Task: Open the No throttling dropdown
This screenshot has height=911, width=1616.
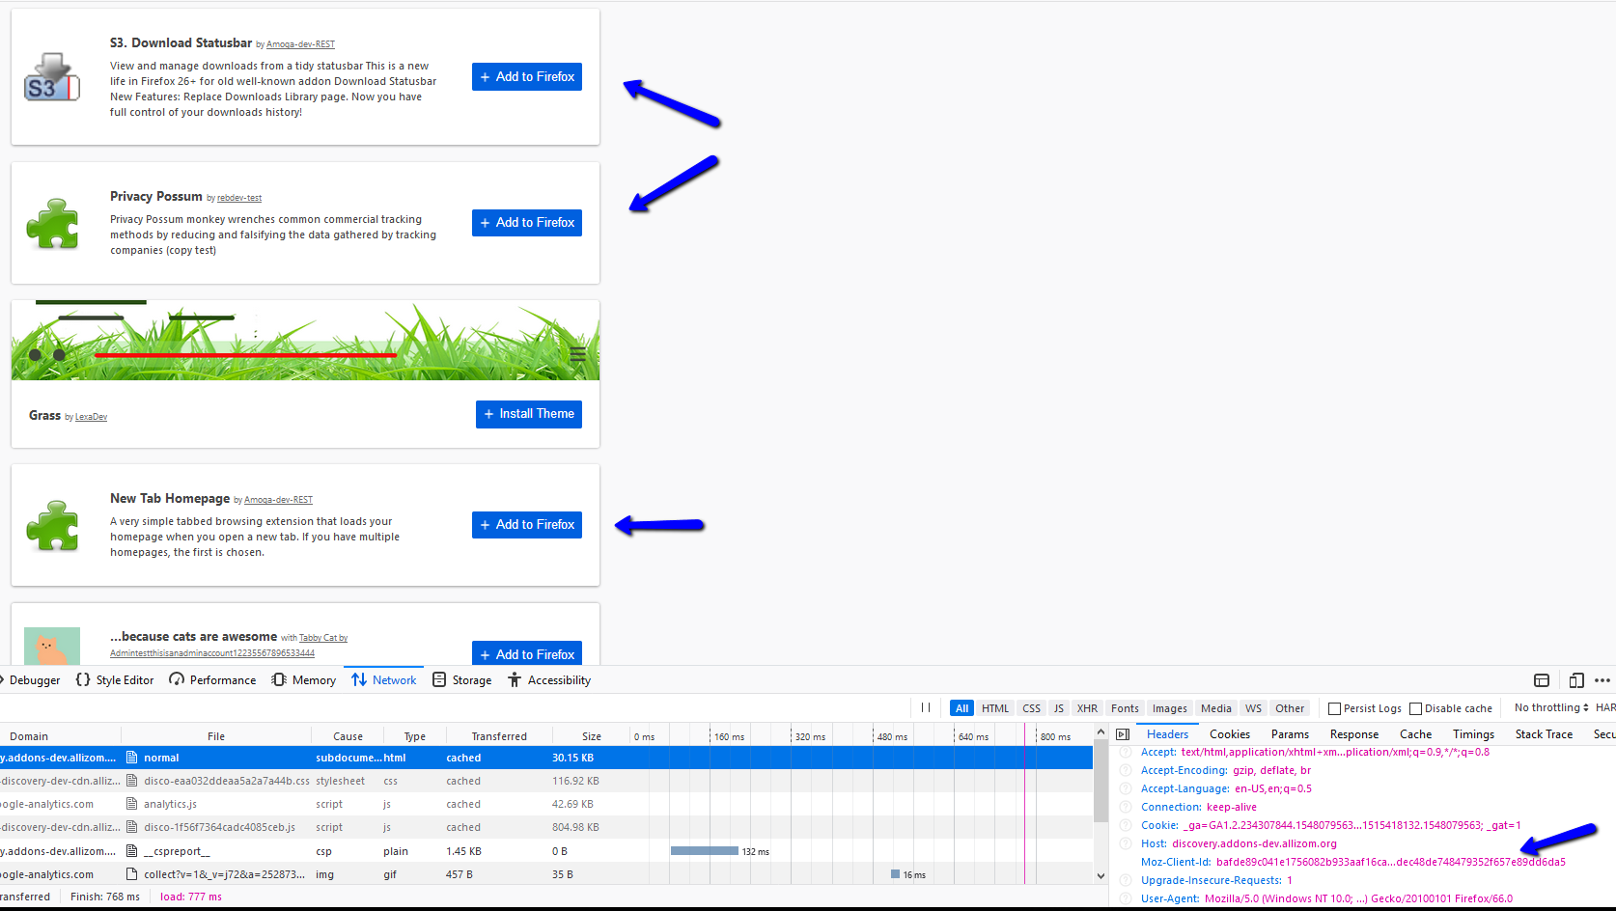Action: [x=1550, y=707]
